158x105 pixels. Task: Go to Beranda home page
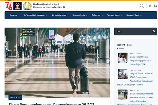13,15
